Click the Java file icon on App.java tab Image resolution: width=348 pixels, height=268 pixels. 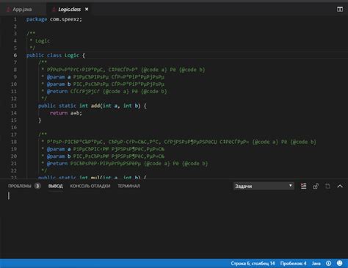pos(8,10)
